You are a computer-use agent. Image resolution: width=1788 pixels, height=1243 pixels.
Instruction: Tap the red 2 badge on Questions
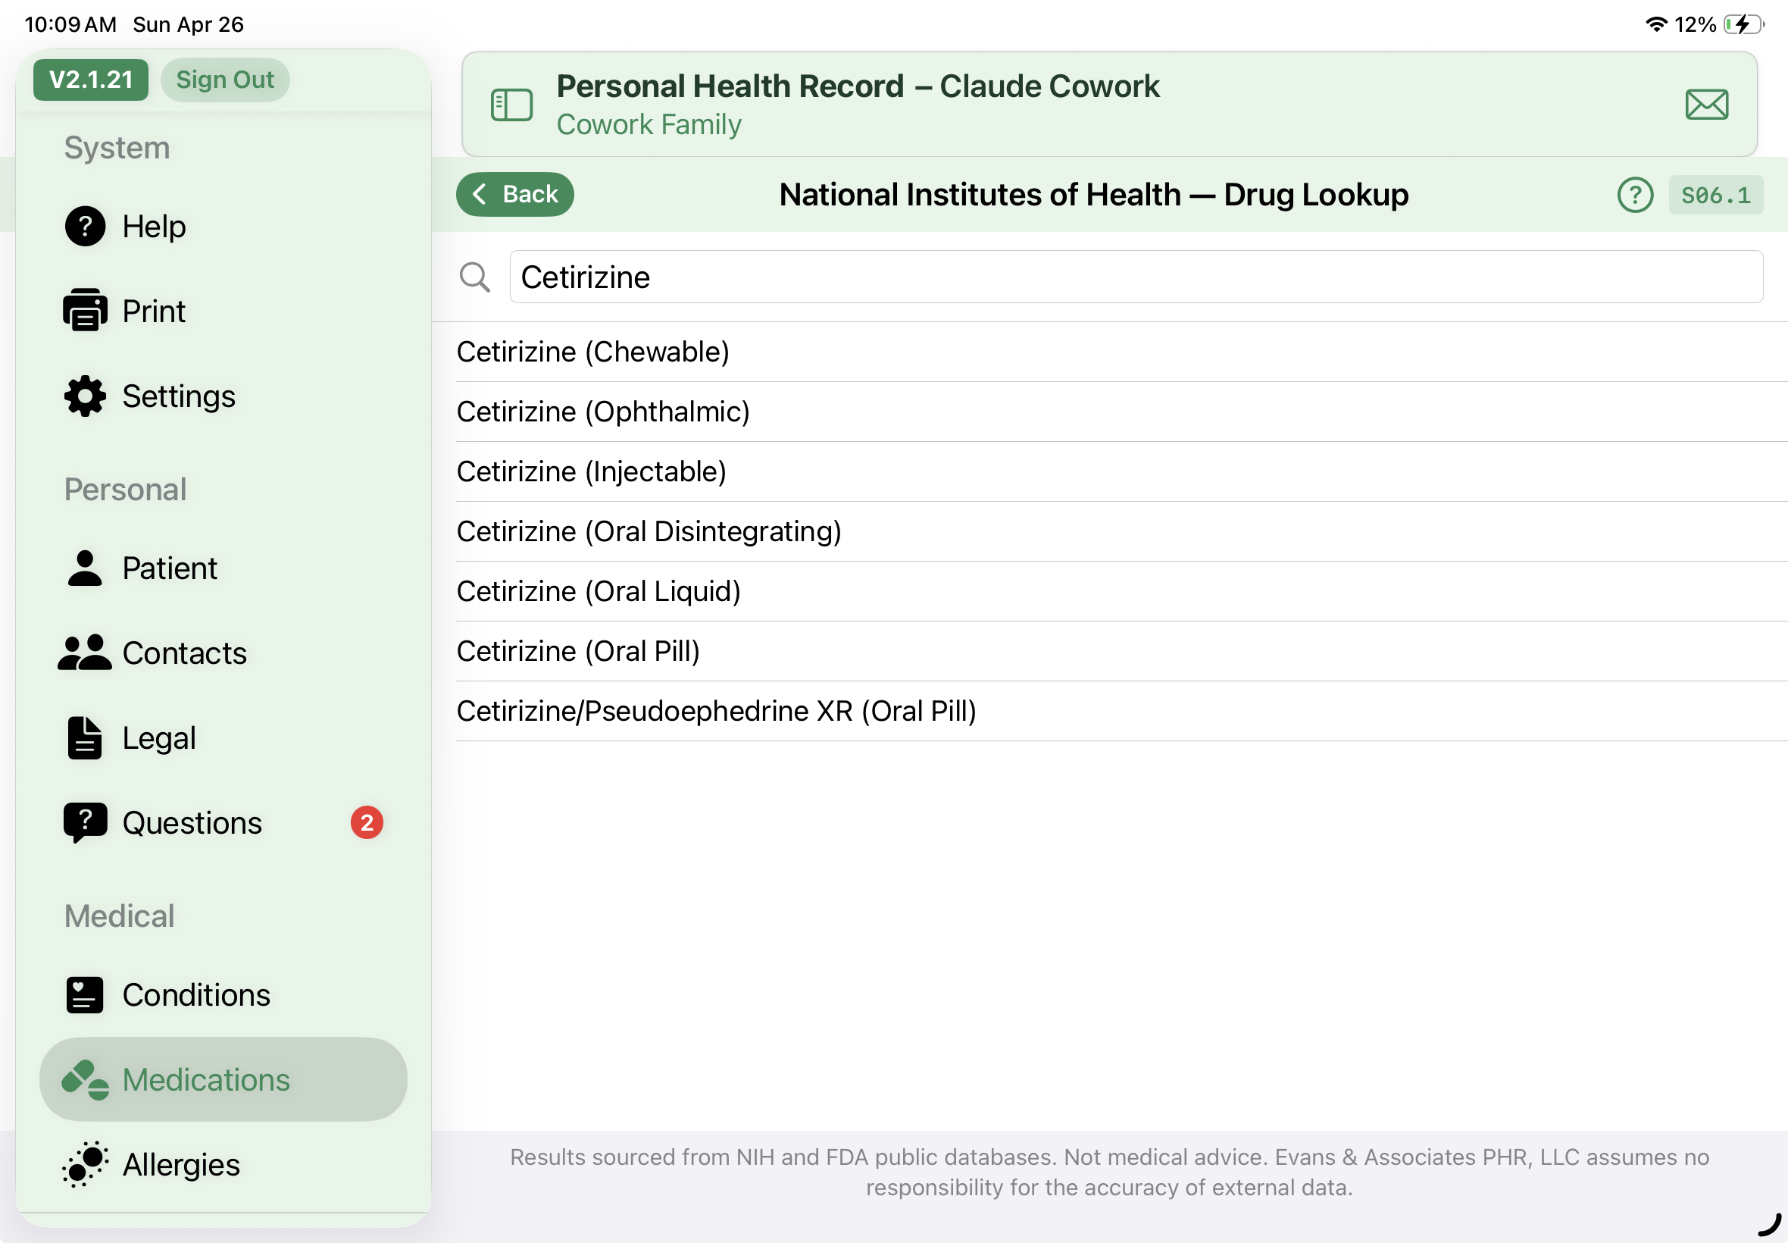(367, 822)
